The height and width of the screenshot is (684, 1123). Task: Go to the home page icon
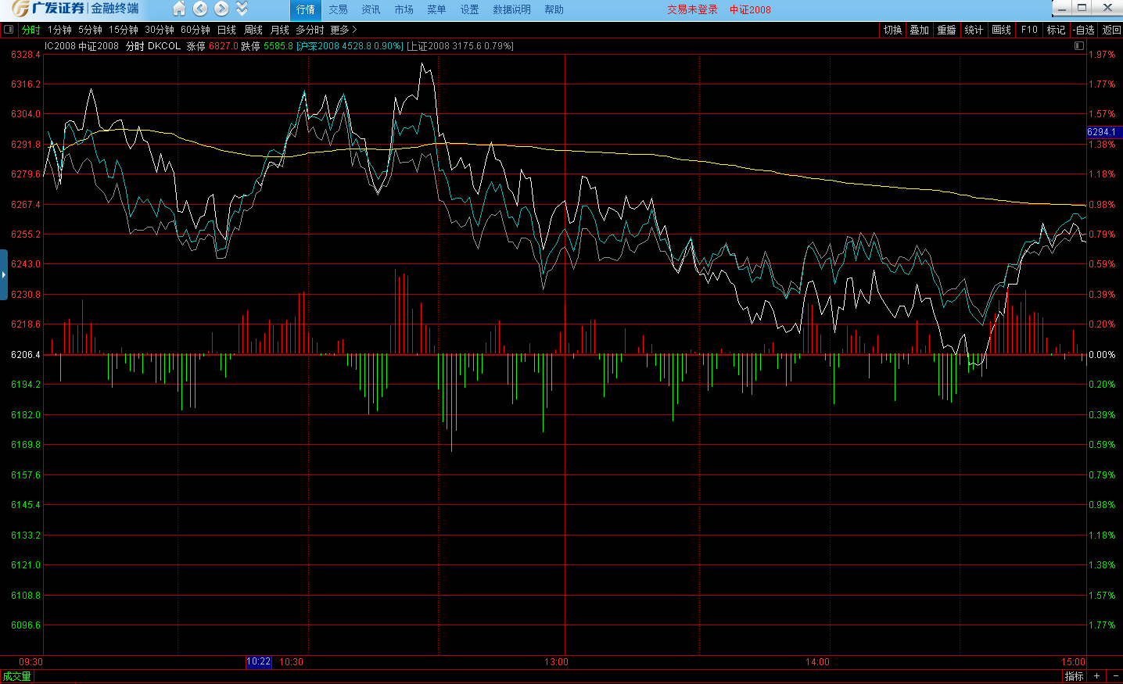tap(179, 9)
